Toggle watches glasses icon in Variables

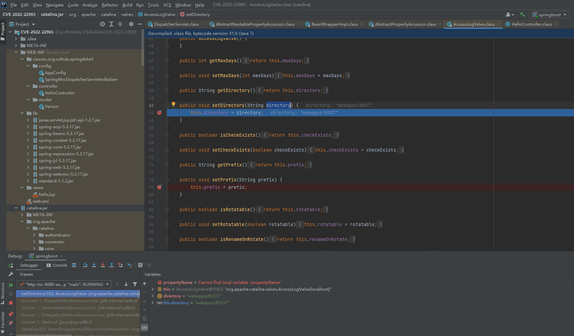[x=144, y=328]
